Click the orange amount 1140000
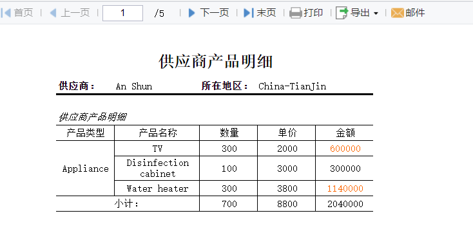 click(345, 188)
